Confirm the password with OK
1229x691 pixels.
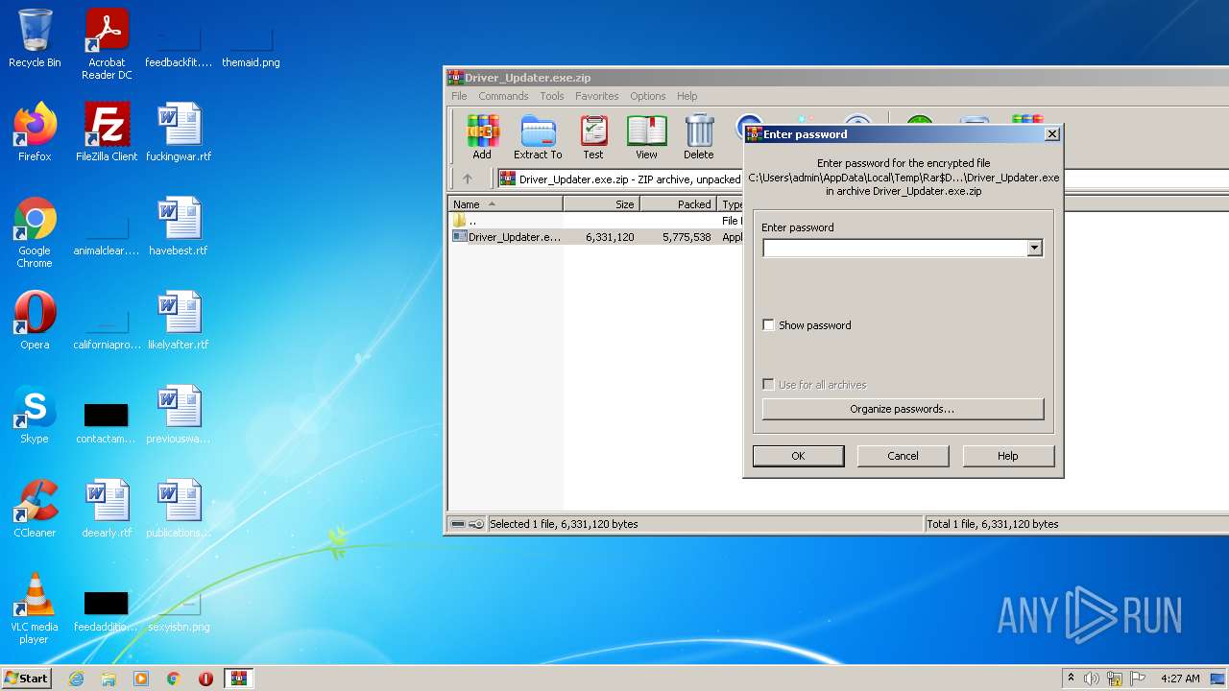[x=798, y=456]
